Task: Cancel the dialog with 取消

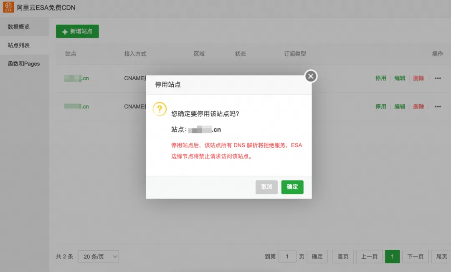Action: (x=266, y=187)
